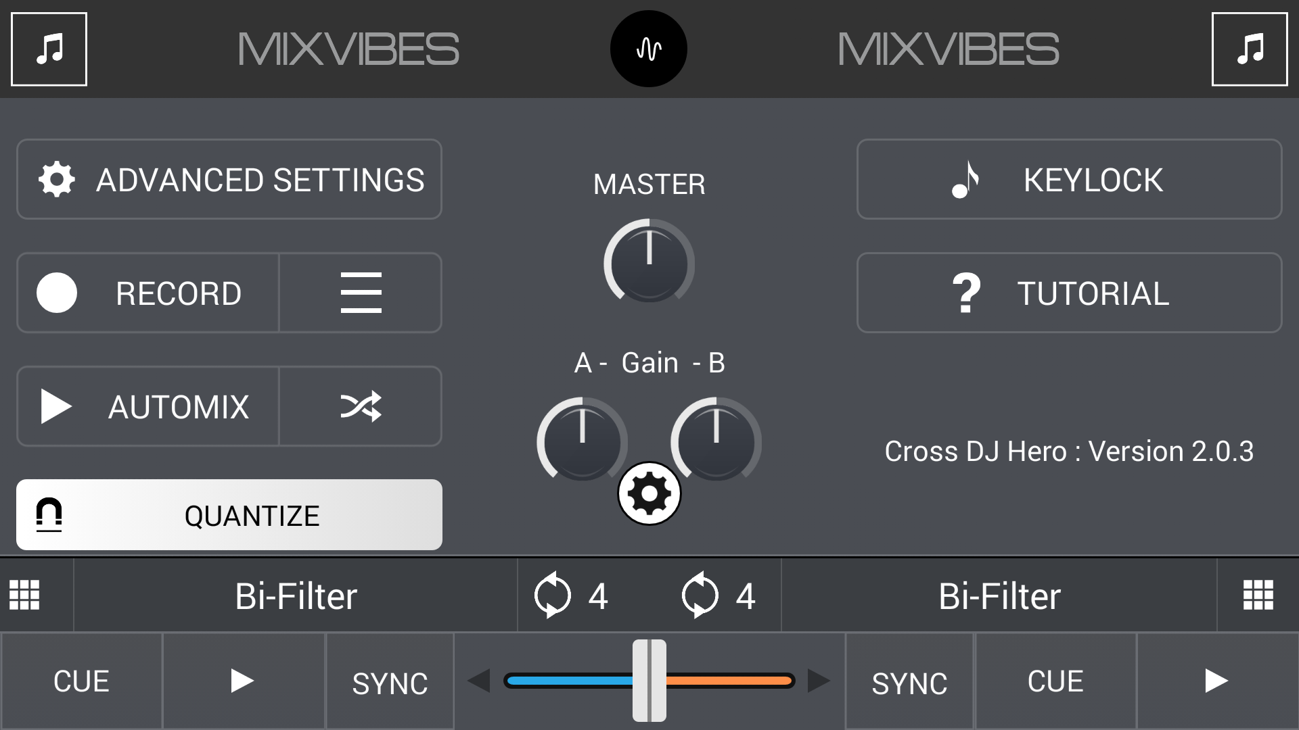Open recordings list hamburger icon
The image size is (1299, 730).
coord(361,293)
